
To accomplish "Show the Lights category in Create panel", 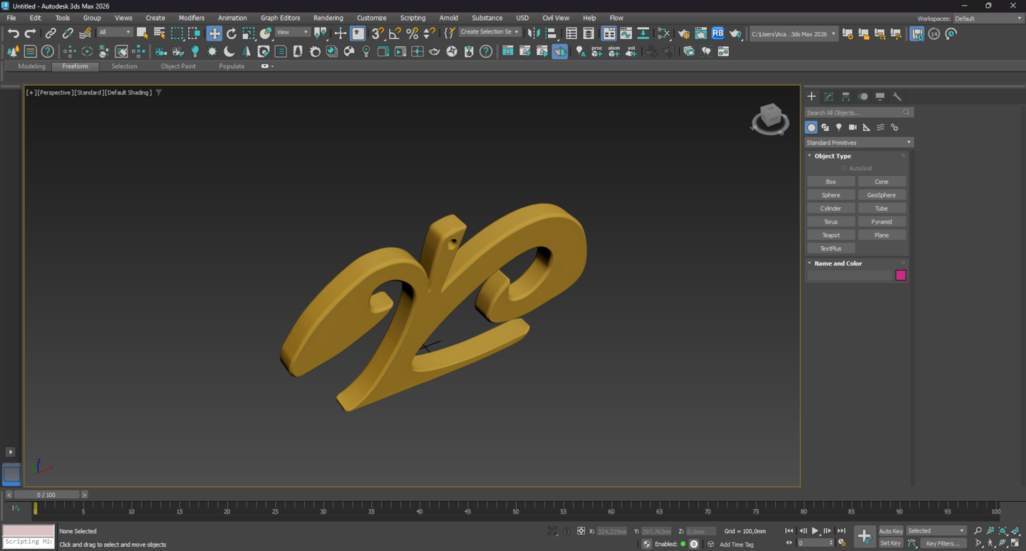I will click(839, 127).
